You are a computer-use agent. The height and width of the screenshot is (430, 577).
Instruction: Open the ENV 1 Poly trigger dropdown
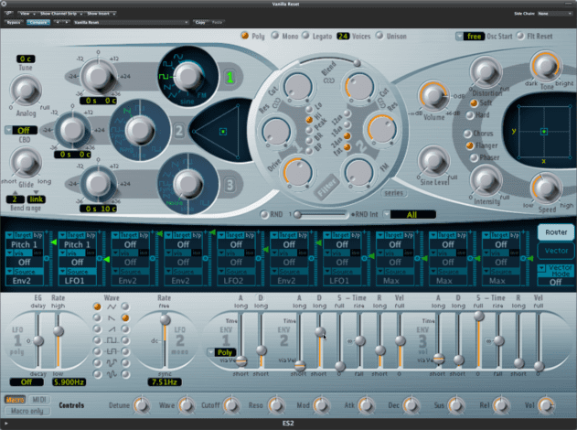point(221,352)
